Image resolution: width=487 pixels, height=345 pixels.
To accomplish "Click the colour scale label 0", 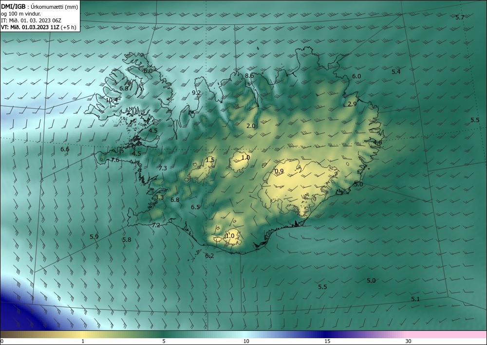I will (x=2, y=342).
